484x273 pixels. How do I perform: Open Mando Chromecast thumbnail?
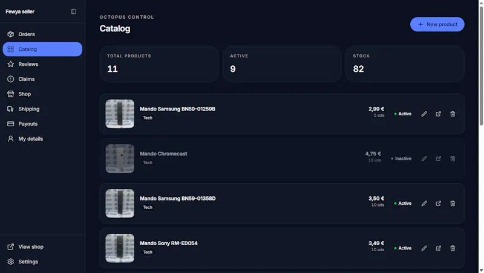pyautogui.click(x=120, y=158)
